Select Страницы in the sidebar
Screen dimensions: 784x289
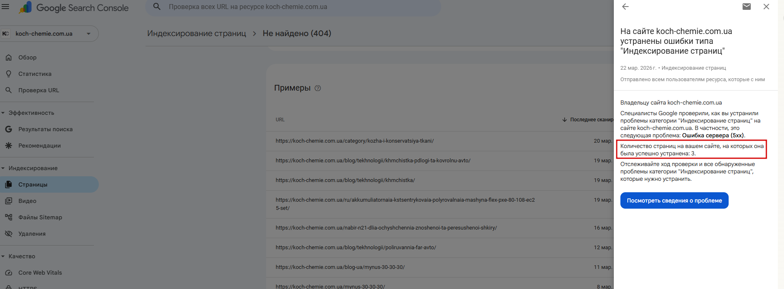click(x=49, y=184)
